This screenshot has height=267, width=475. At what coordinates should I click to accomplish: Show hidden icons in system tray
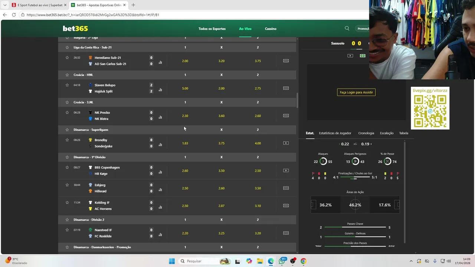[411, 261]
